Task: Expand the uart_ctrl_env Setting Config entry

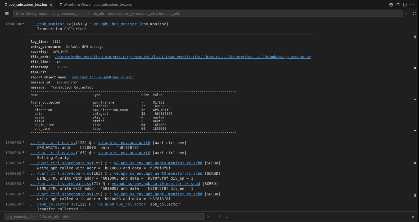Action: (23, 153)
